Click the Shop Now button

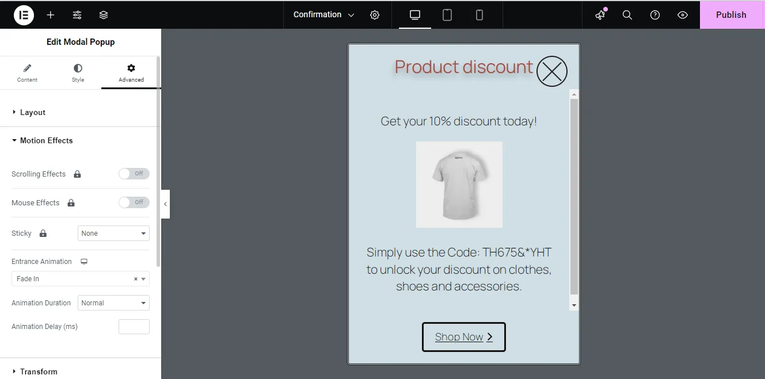pos(464,337)
